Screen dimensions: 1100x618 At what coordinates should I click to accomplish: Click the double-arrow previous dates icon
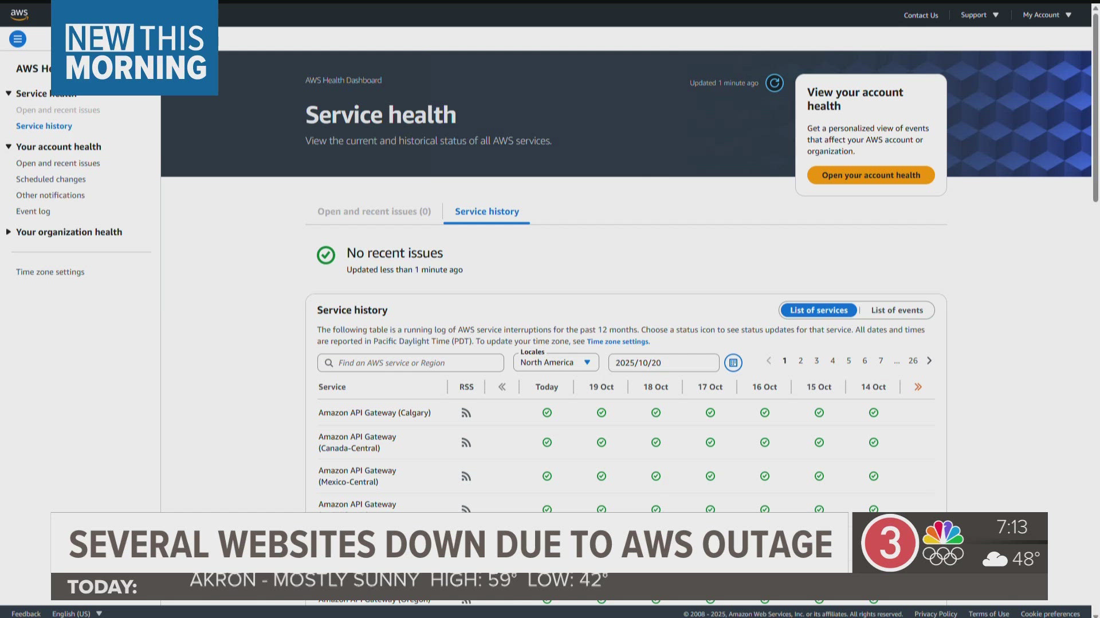[x=502, y=387]
